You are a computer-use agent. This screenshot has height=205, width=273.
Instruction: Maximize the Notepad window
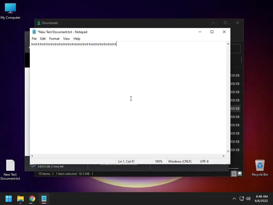point(212,32)
